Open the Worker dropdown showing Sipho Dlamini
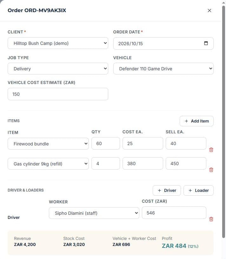226x259 pixels. [94, 213]
